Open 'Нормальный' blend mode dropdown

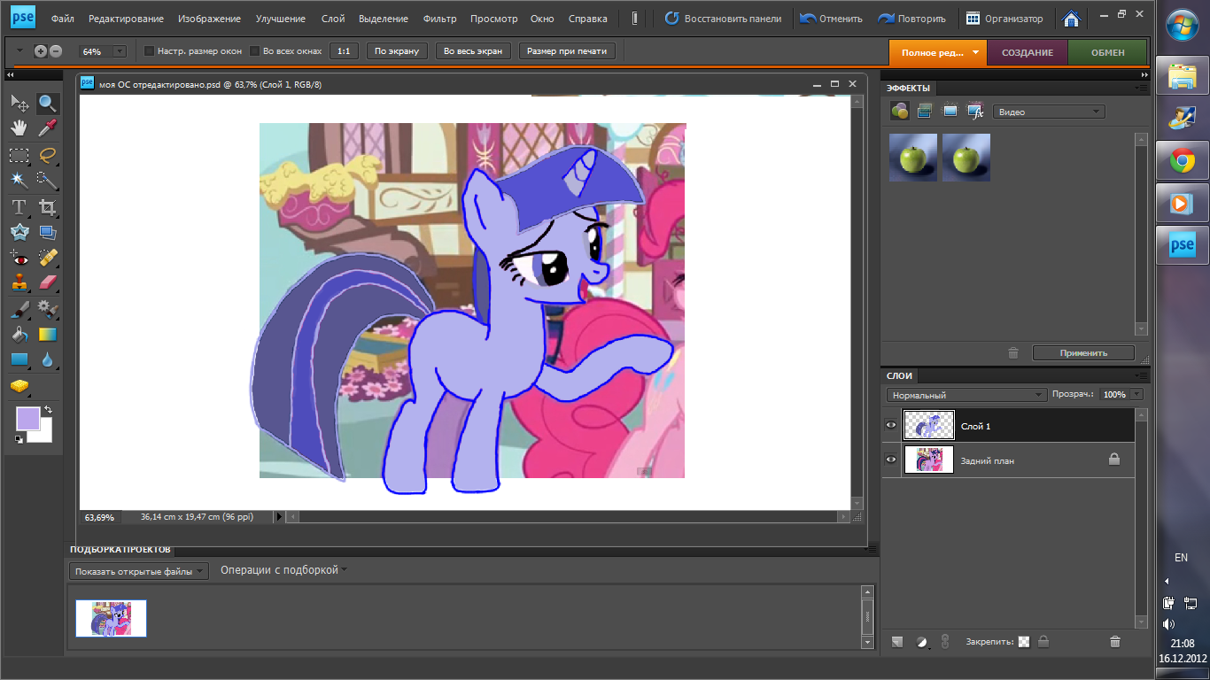click(x=966, y=395)
